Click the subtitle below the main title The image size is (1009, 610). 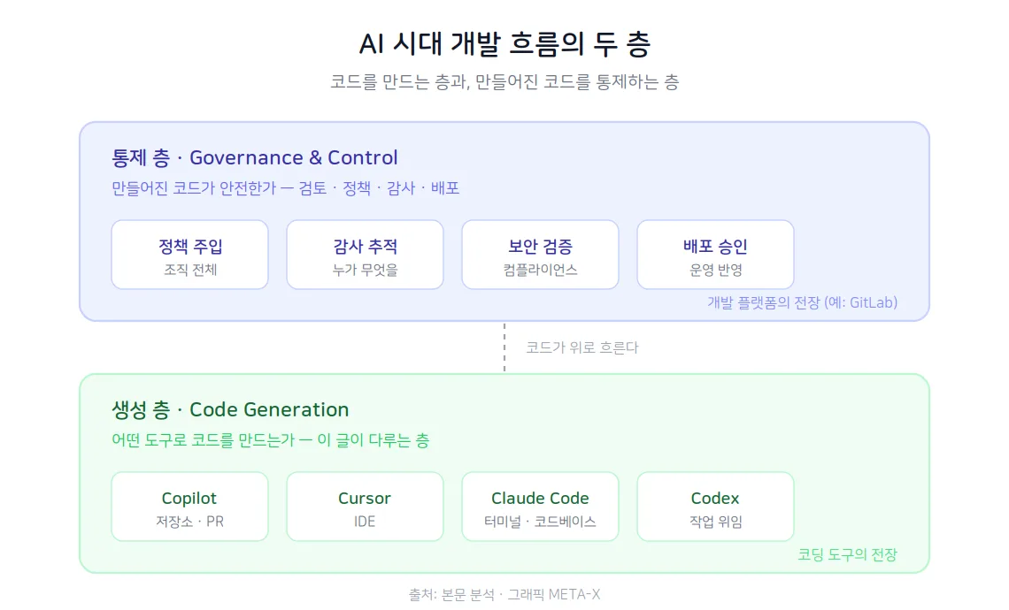pos(504,81)
